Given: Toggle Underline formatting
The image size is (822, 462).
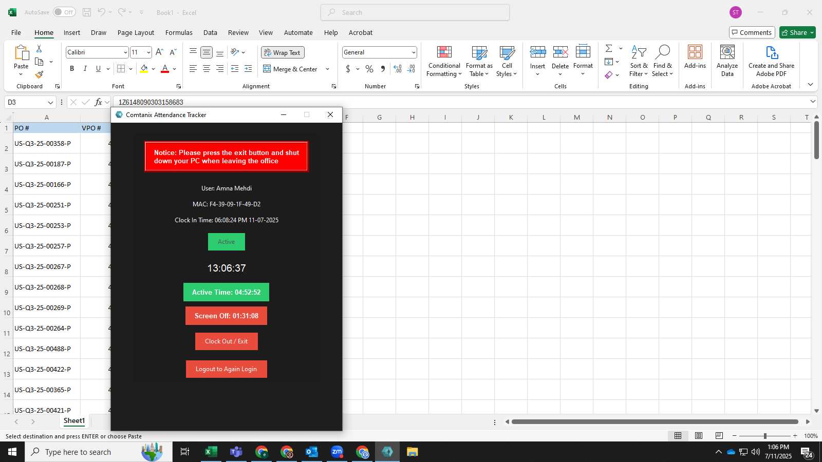Looking at the screenshot, I should [x=98, y=69].
